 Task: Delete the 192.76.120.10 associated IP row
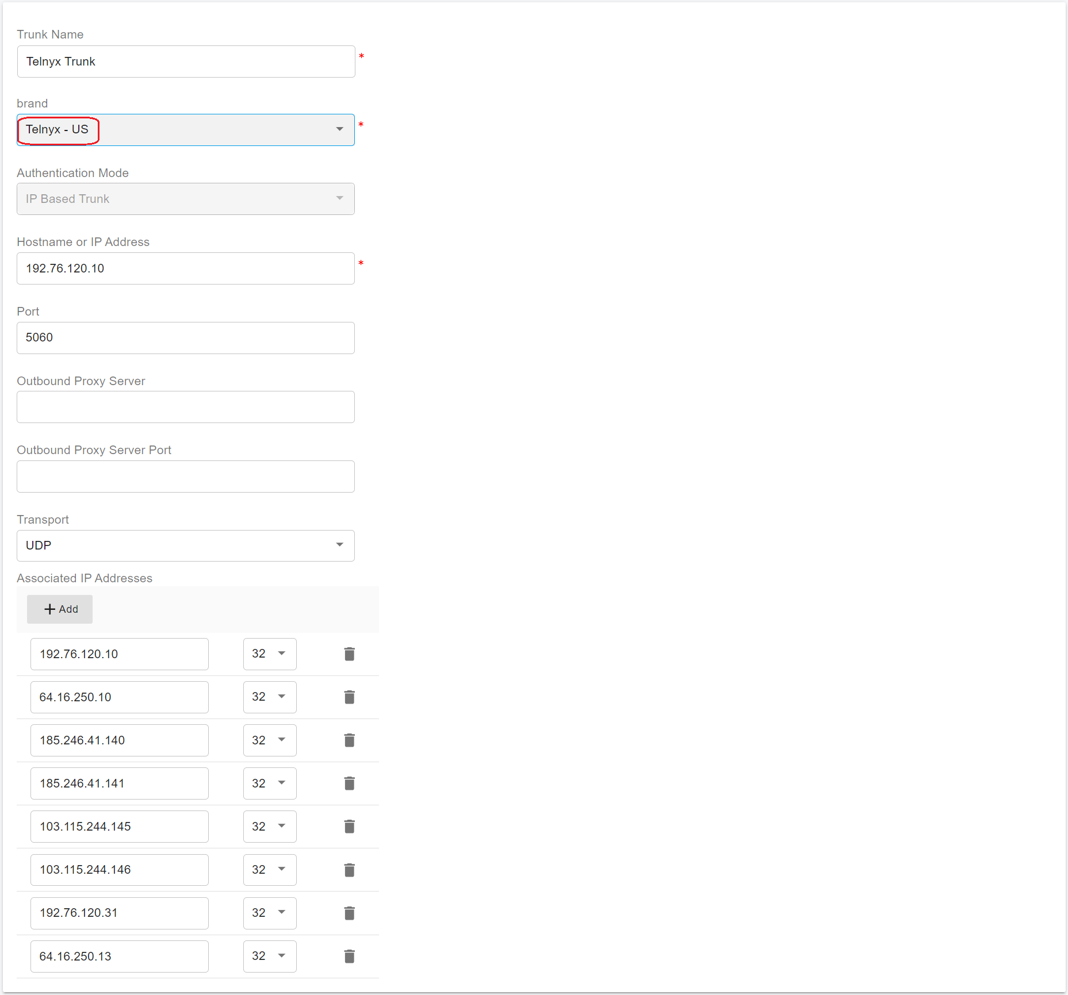[x=349, y=654]
